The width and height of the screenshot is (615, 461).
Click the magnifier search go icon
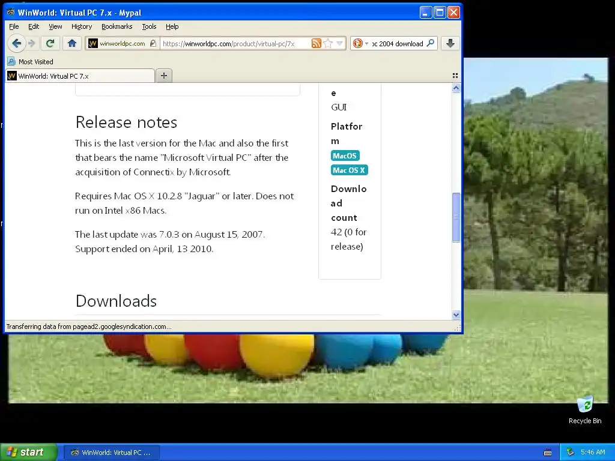[x=430, y=43]
